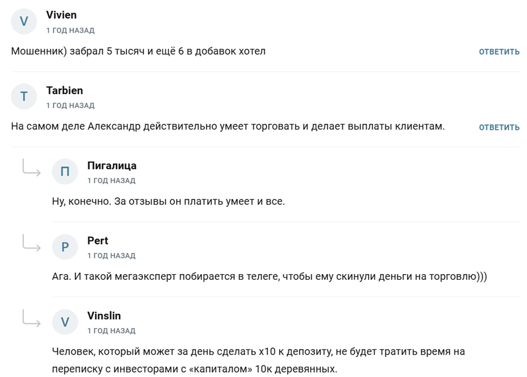This screenshot has width=527, height=377.
Task: Click the timestamp under Vivien's name
Action: tap(70, 30)
